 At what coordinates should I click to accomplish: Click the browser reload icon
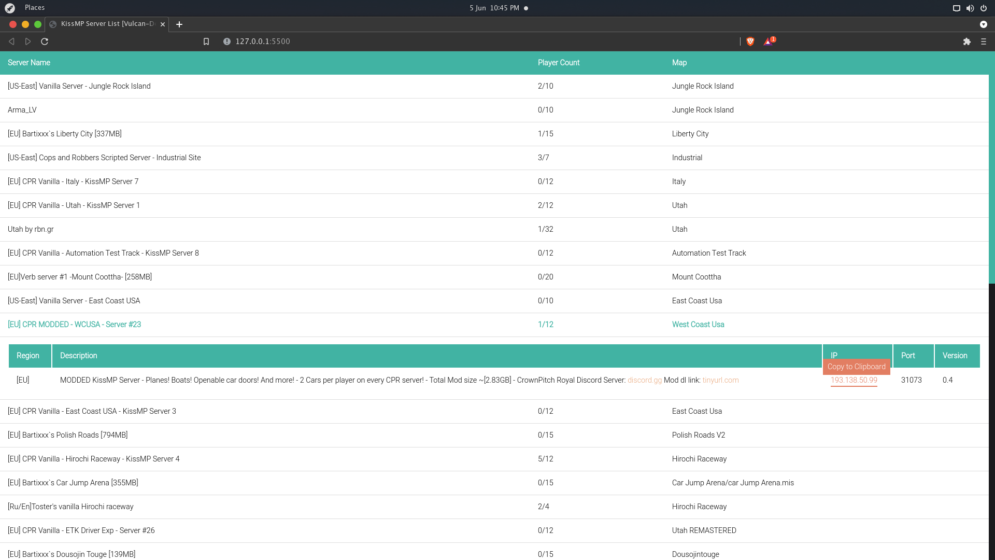[45, 41]
